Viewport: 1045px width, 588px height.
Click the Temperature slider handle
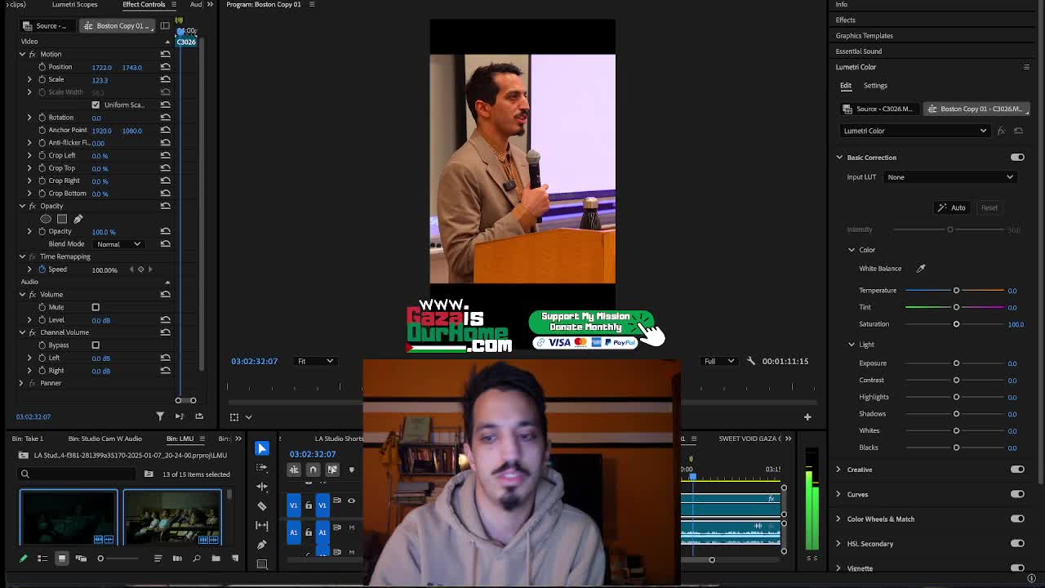pos(956,291)
